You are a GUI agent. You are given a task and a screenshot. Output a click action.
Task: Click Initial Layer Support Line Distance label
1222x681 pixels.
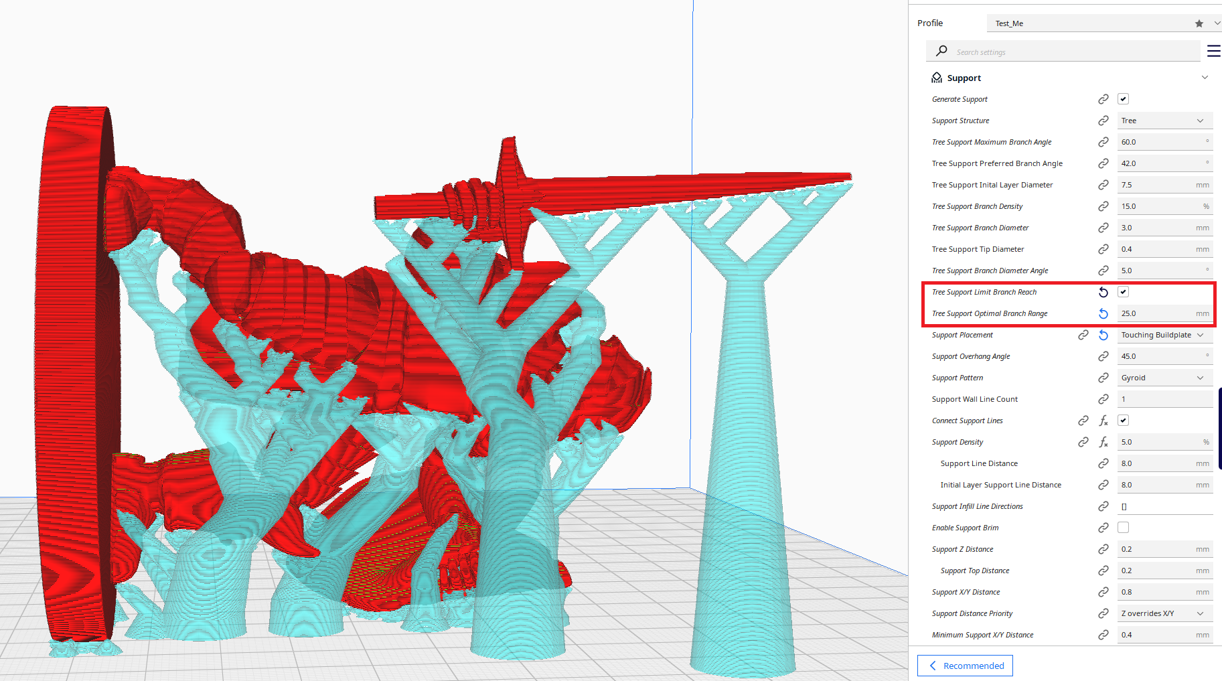tap(1001, 485)
